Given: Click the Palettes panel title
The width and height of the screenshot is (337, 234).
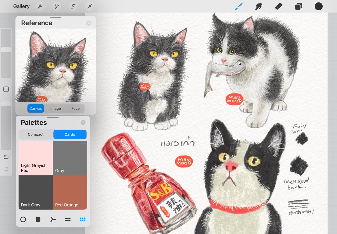Looking at the screenshot, I should tap(34, 123).
